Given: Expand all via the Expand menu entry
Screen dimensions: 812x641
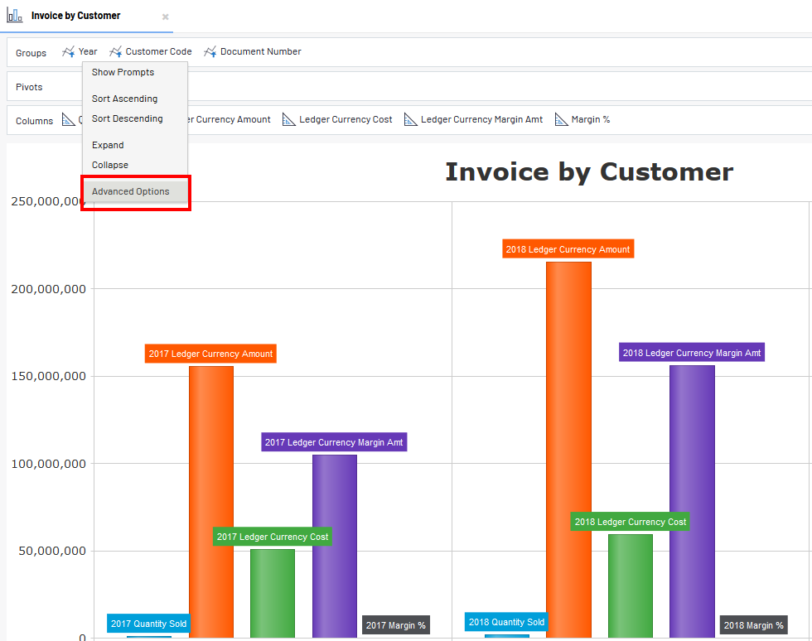Looking at the screenshot, I should 108,146.
